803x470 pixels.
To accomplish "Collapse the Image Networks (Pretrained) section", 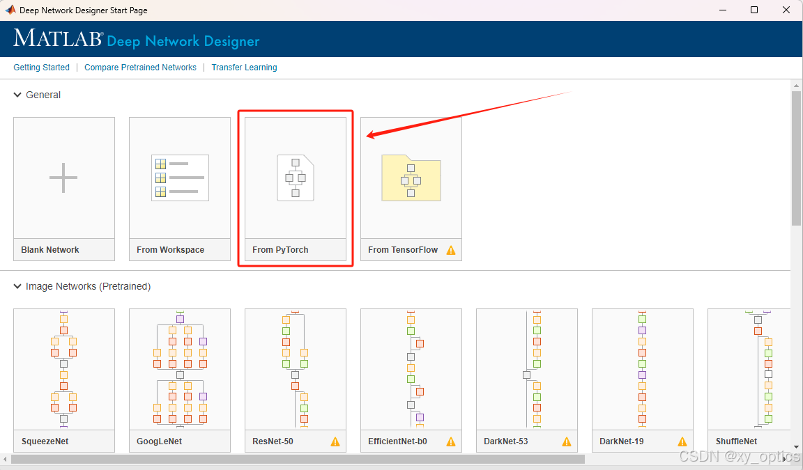I will (x=17, y=286).
